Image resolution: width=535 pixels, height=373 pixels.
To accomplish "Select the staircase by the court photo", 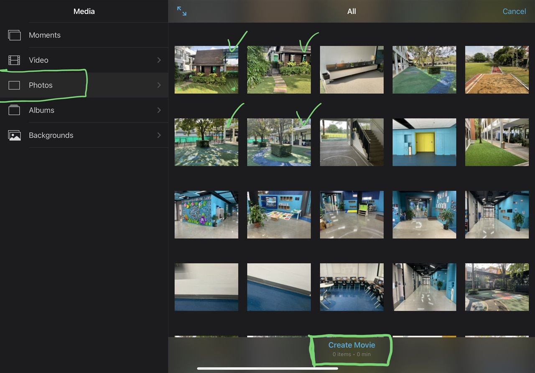I will coord(352,142).
